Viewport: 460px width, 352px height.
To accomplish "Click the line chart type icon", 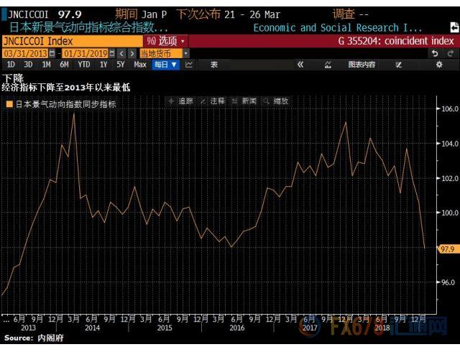I will tap(189, 65).
